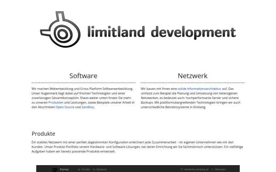Click the hello@my-company.de account entry
276x172 pixels.
pyautogui.click(x=195, y=170)
